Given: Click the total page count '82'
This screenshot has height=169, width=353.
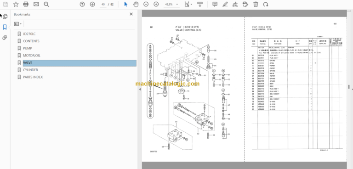Looking at the screenshot, I should (x=112, y=4).
